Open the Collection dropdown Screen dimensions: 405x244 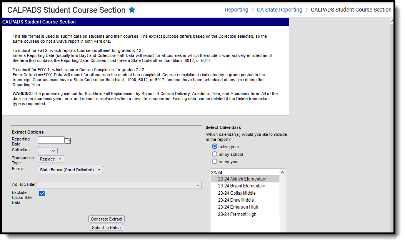pyautogui.click(x=48, y=151)
